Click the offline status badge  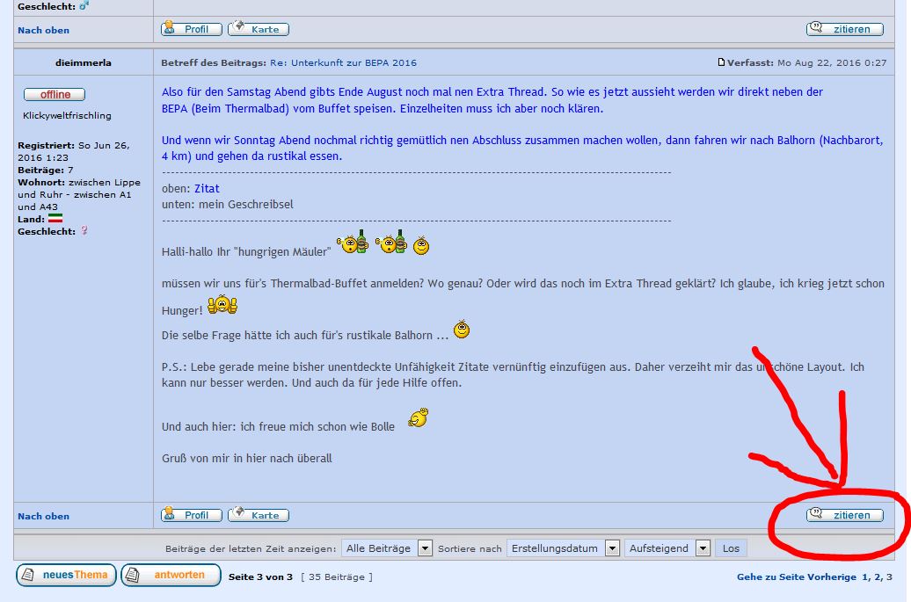tap(55, 94)
